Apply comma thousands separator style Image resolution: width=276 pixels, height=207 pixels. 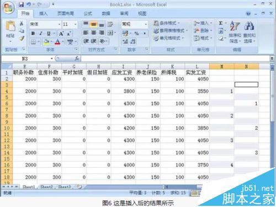coord(145,34)
